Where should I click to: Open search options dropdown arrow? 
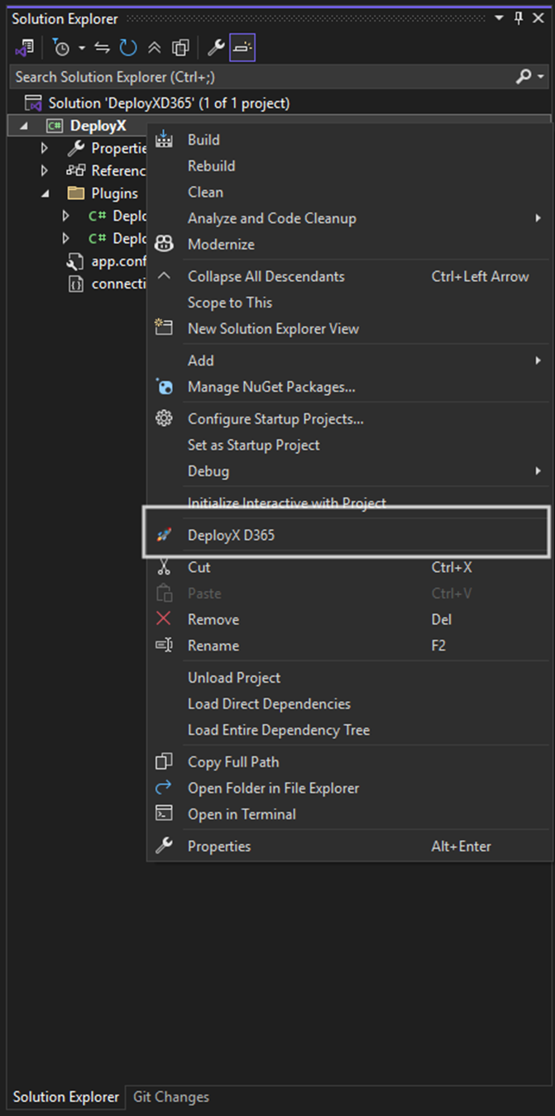(x=541, y=77)
